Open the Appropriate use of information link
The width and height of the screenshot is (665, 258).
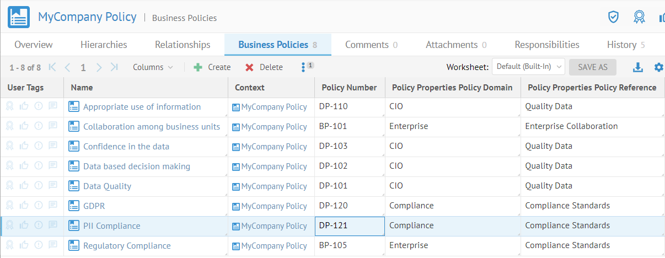[x=142, y=107]
